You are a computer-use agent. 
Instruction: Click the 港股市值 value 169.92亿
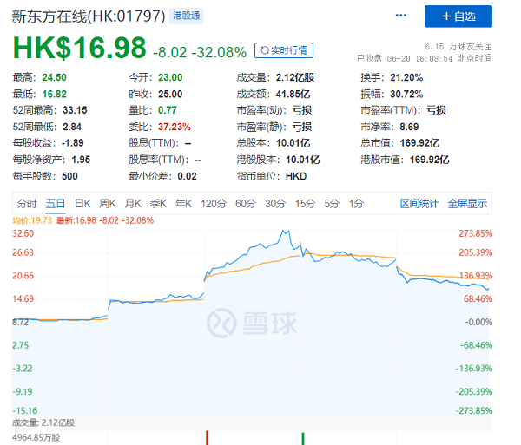pos(429,160)
